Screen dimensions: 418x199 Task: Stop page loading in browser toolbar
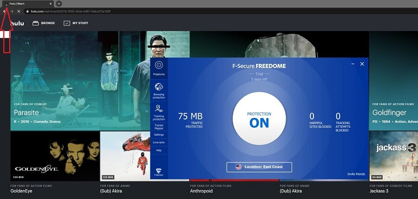pos(19,12)
